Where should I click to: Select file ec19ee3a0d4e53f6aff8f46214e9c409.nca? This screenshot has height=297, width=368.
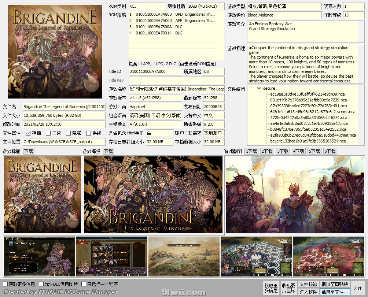click(x=307, y=94)
